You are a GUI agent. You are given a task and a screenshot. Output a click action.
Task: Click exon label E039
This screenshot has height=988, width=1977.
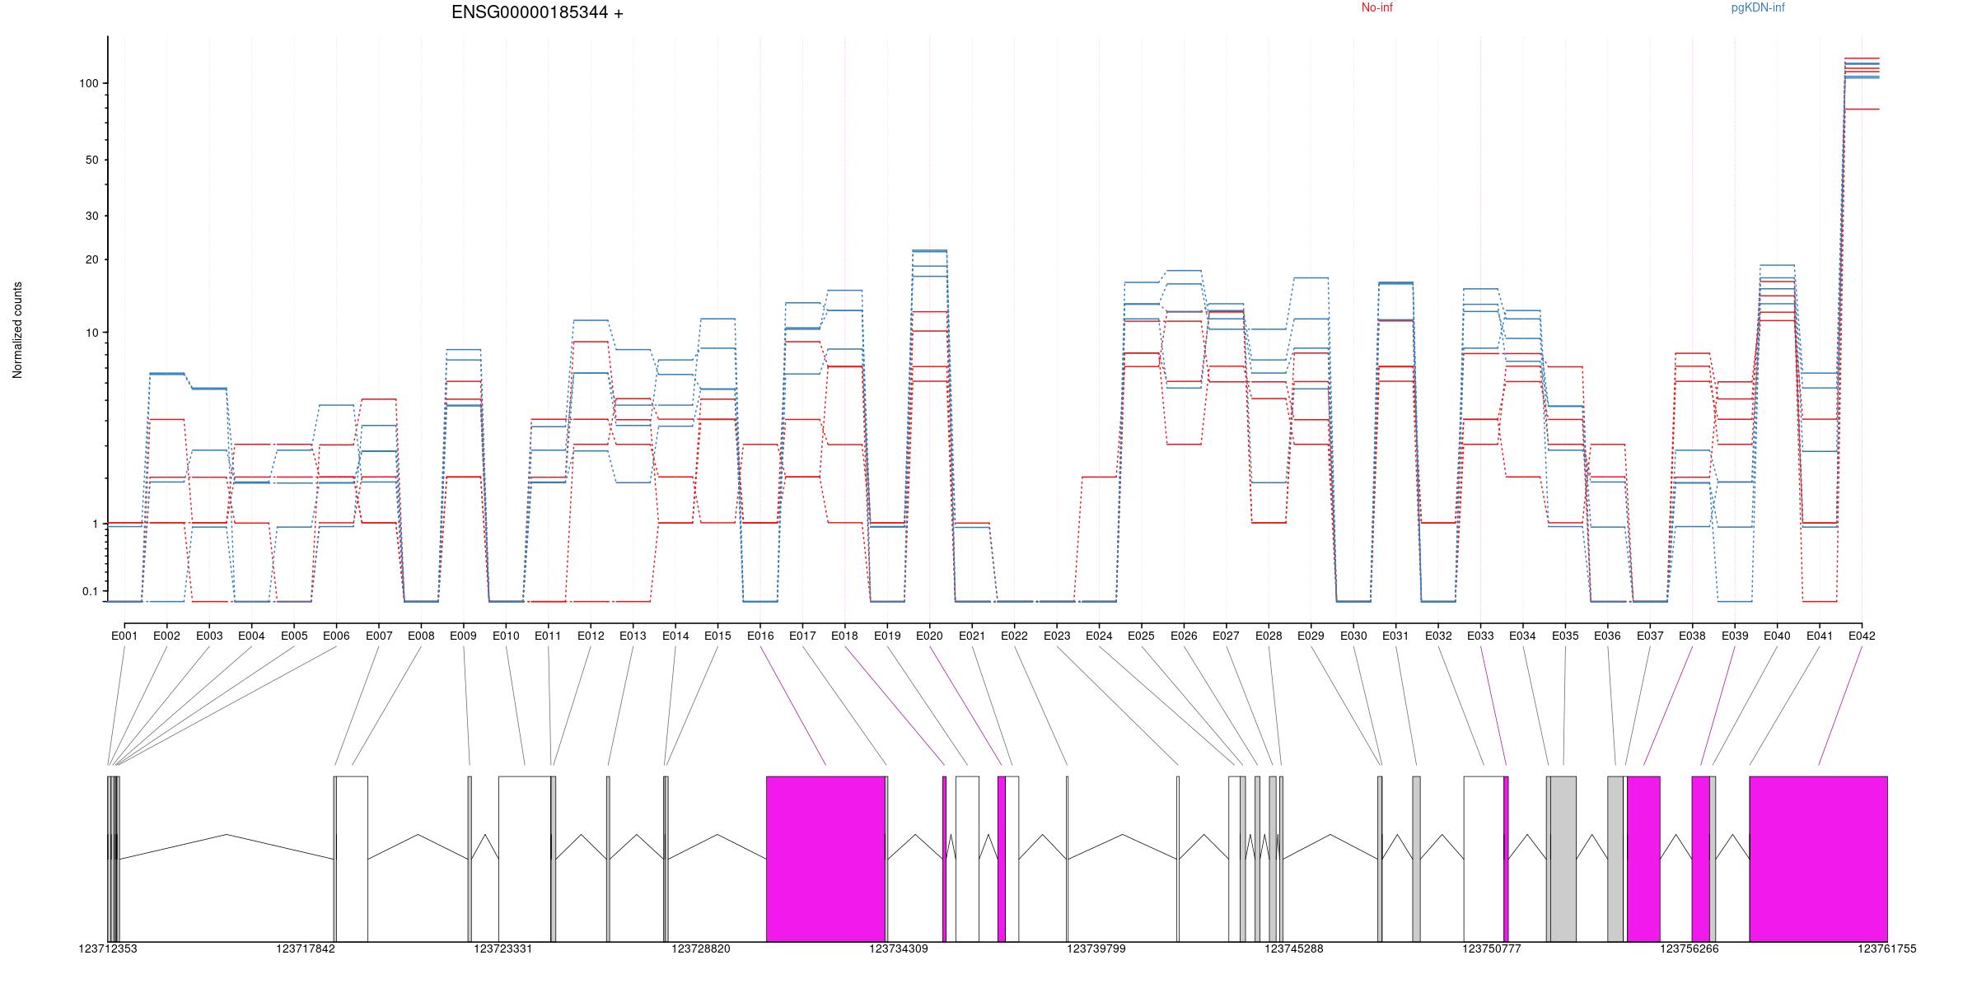click(1735, 636)
